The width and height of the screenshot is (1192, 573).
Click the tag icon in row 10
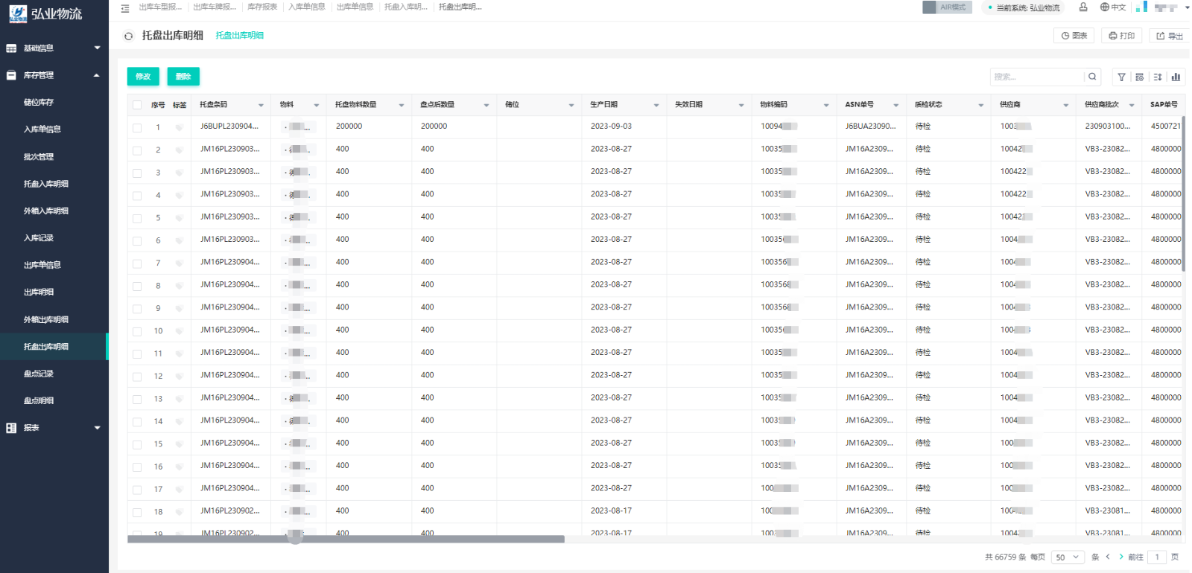[179, 331]
